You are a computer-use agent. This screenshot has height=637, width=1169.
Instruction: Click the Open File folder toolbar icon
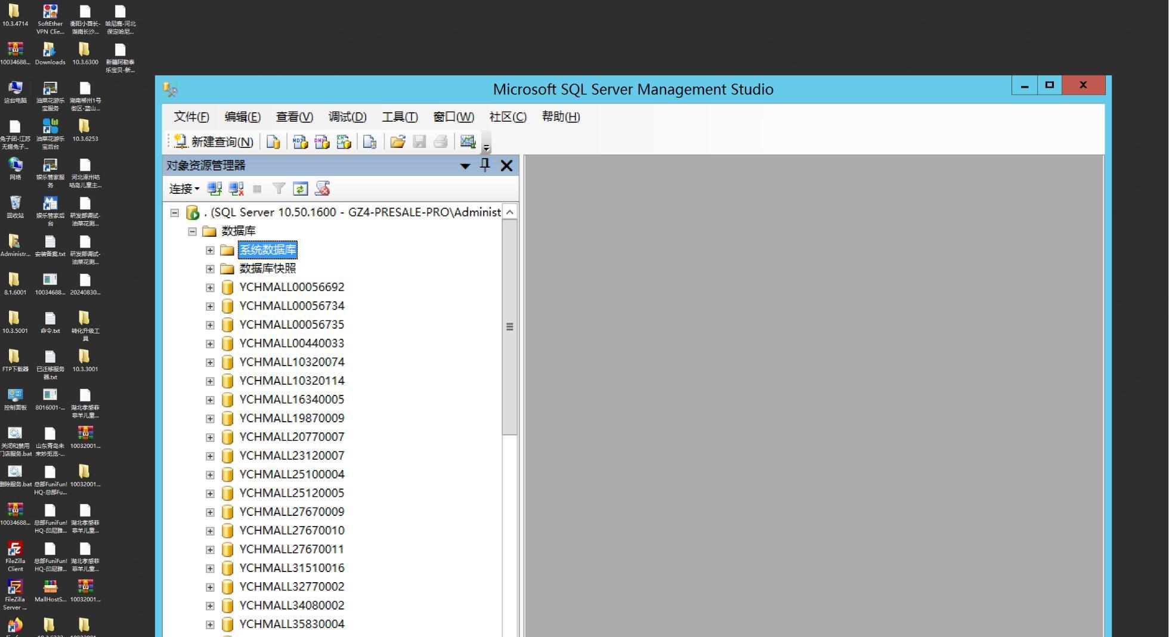(397, 142)
